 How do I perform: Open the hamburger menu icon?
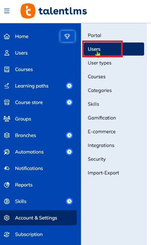point(7,11)
